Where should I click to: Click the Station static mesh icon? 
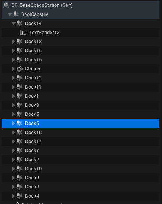click(20, 69)
